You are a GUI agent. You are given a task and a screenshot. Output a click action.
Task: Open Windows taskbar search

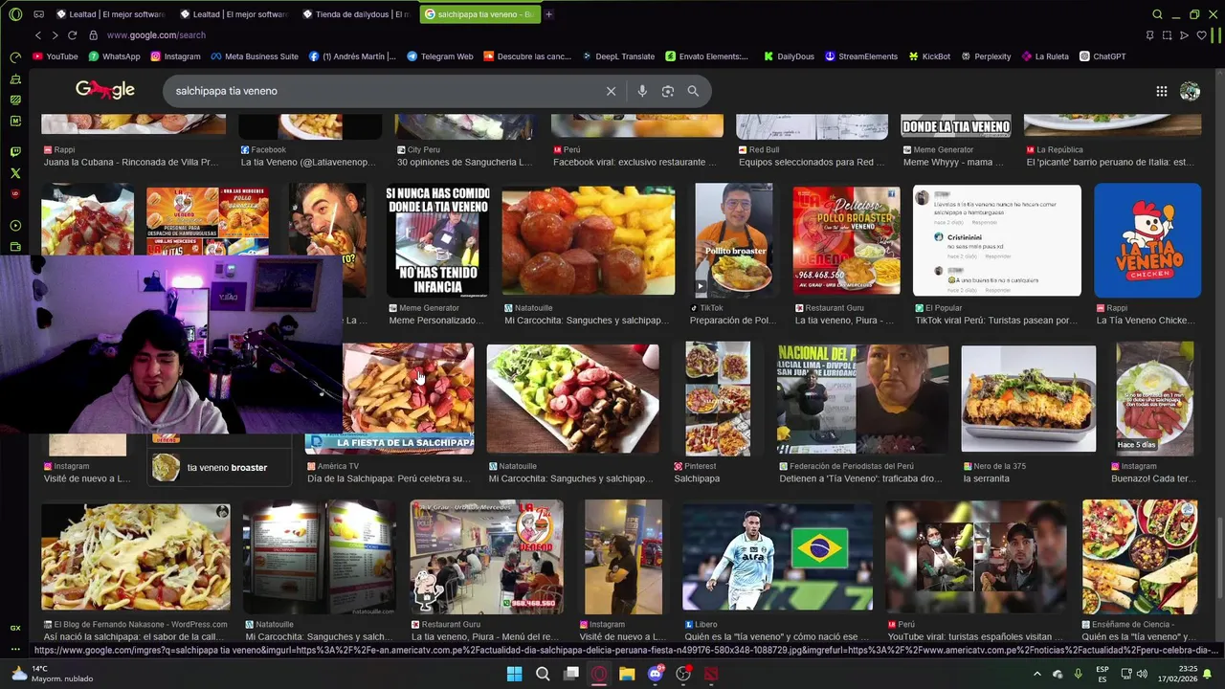coord(543,674)
